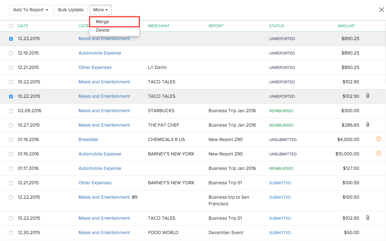Open the warning indicator on BARNEY'S NEW YORK New Report 290
Image resolution: width=386 pixels, height=241 pixels.
(x=378, y=154)
